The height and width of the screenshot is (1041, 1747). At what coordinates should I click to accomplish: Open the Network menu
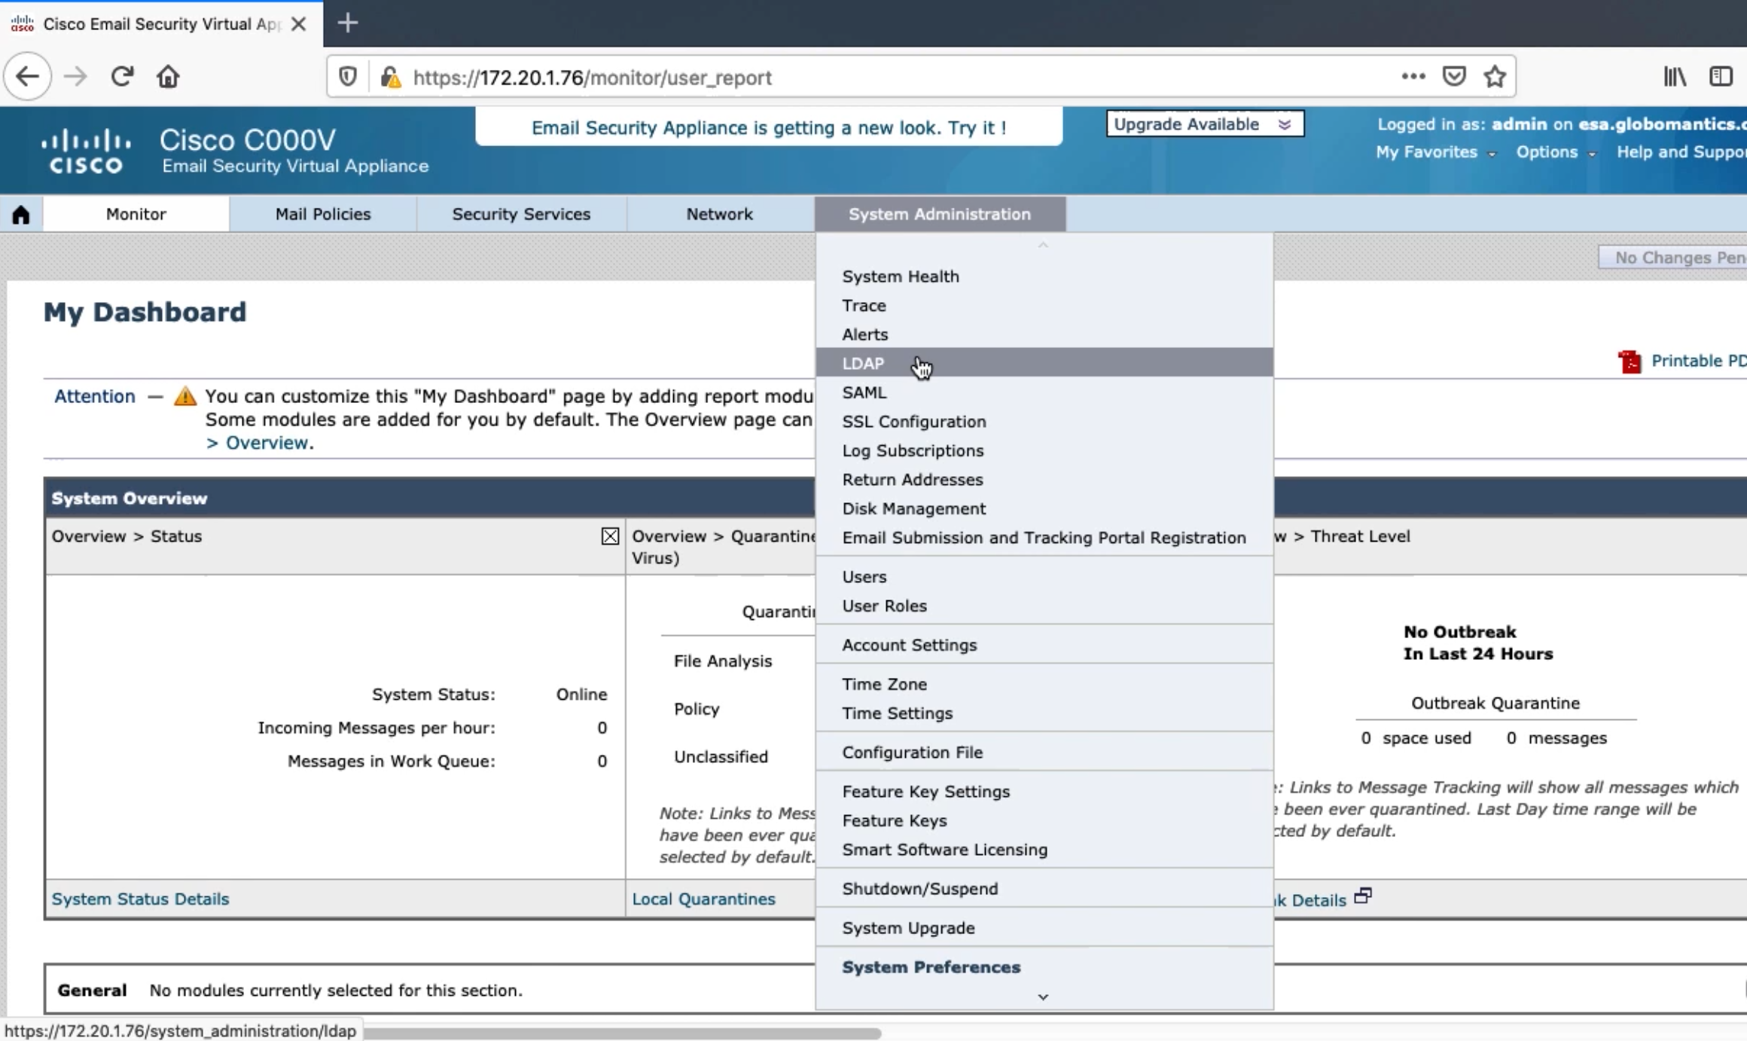[x=719, y=214]
